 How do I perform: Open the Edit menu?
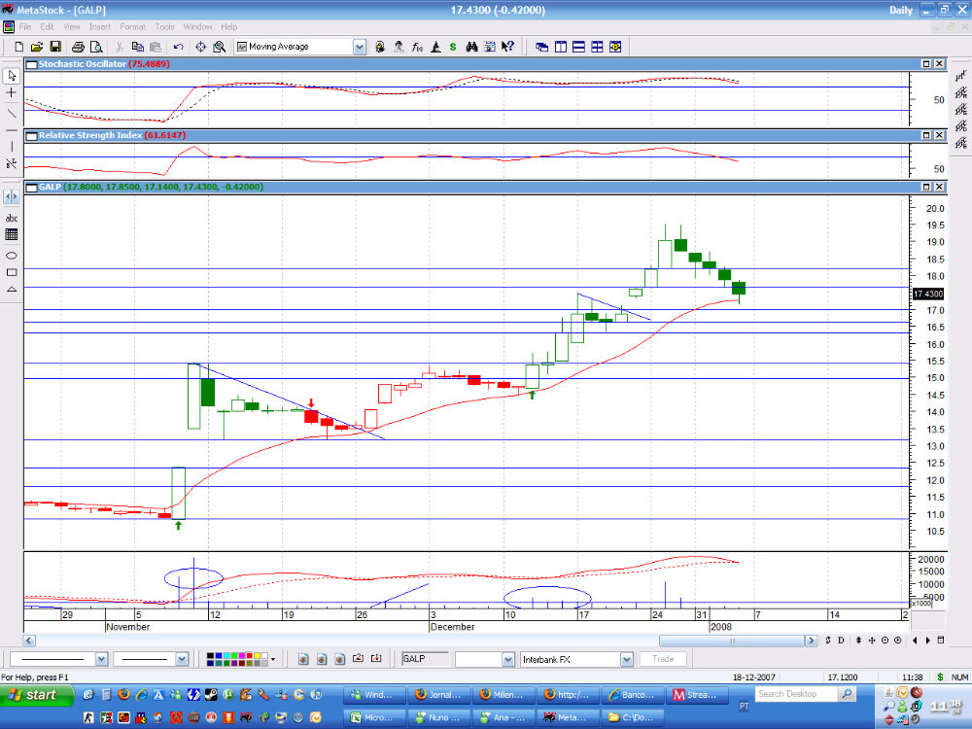47,26
